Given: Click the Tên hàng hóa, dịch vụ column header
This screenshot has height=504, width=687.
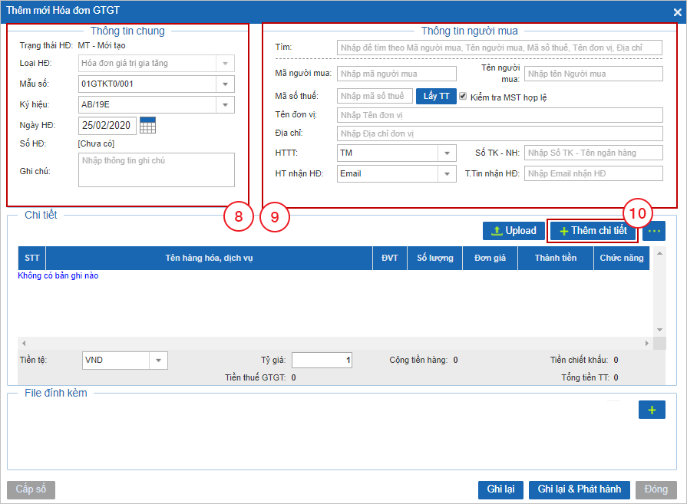Looking at the screenshot, I should click(x=209, y=258).
